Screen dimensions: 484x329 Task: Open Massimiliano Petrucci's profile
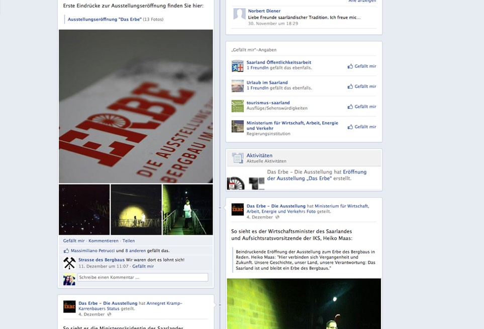92,250
